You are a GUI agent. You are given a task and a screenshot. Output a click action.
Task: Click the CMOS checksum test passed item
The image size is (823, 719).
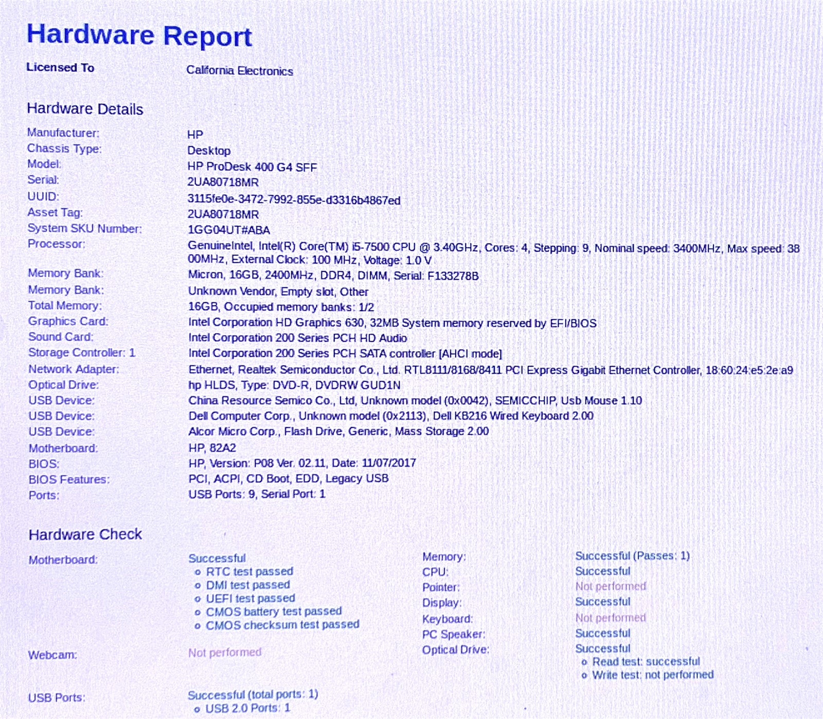(282, 625)
